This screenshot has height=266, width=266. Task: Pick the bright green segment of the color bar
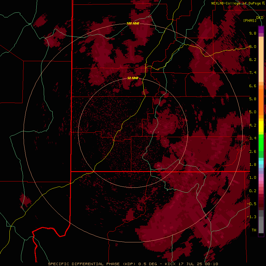click(261, 143)
